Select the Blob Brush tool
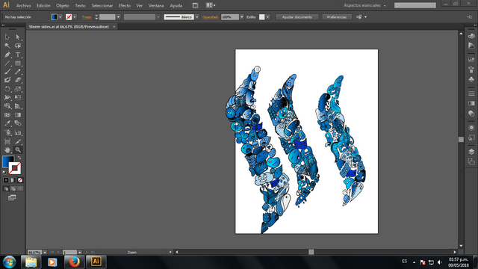This screenshot has width=478, height=269. 7,80
